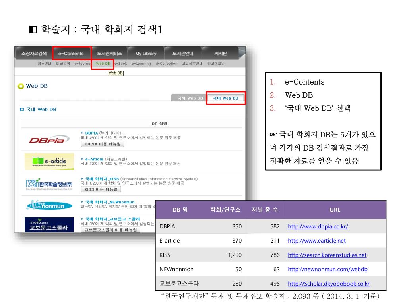Select the e-Journal submenu item
This screenshot has height=305, width=407.
[83, 63]
